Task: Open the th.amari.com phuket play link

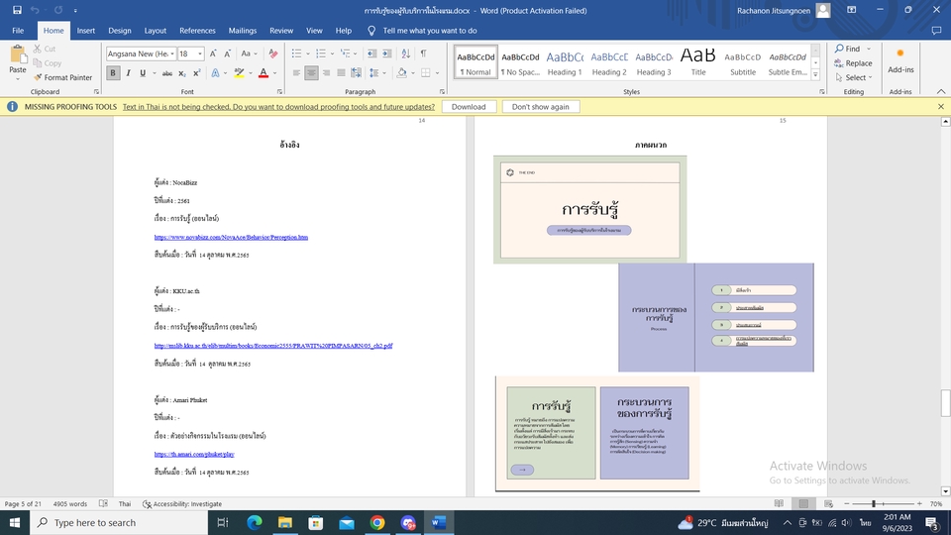Action: click(x=194, y=454)
